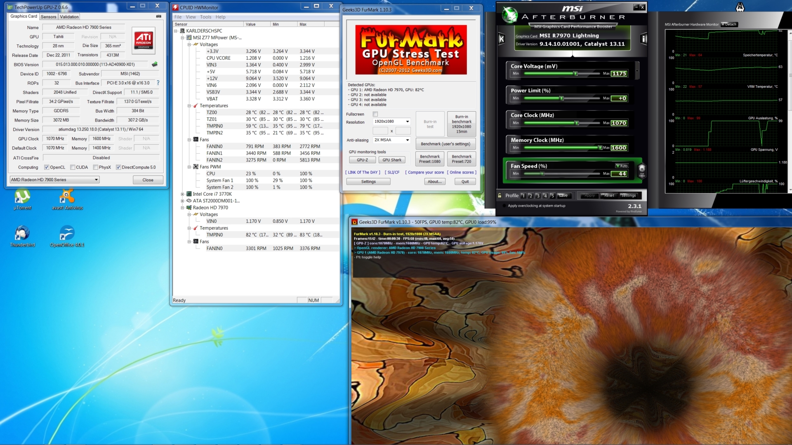
Task: Click the custom resolution width field in FurMark
Action: 380,131
